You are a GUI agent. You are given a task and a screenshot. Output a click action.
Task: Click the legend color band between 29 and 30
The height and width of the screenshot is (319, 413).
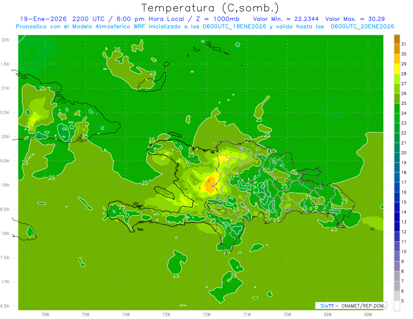[397, 59]
